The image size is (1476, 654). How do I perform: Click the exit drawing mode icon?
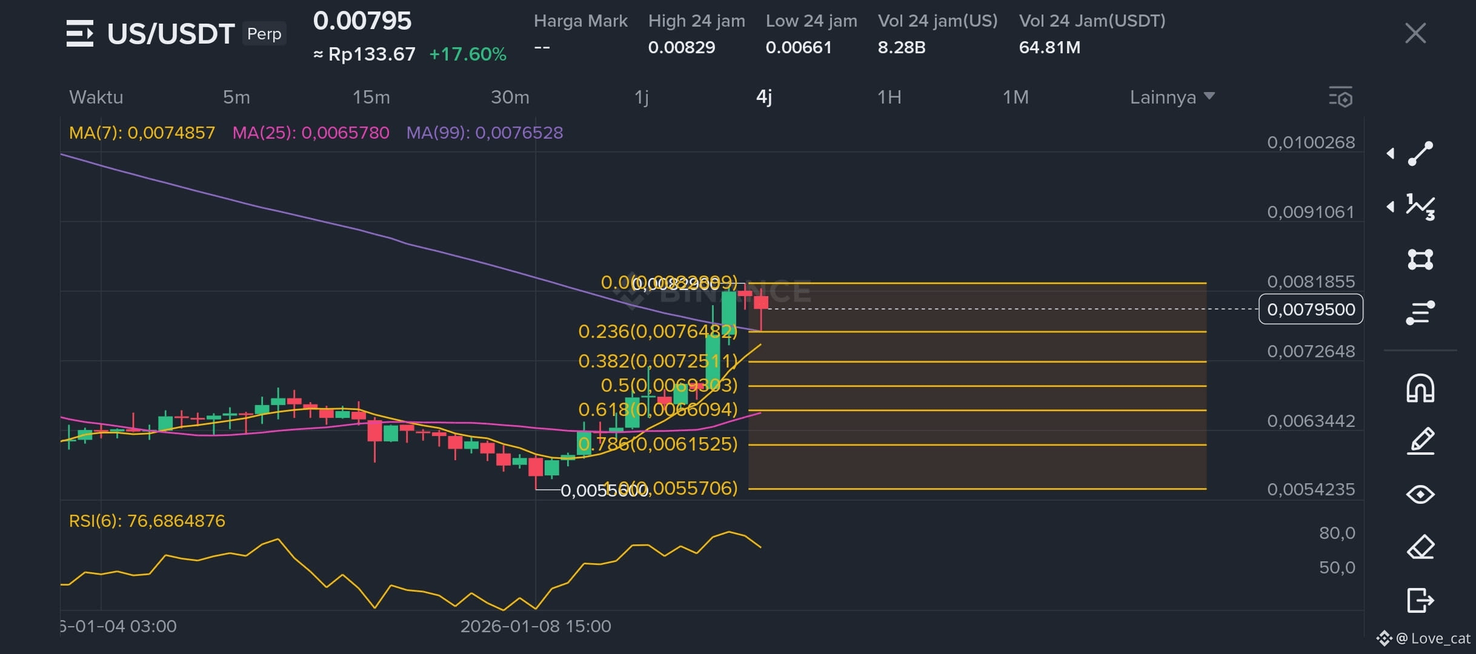1420,600
